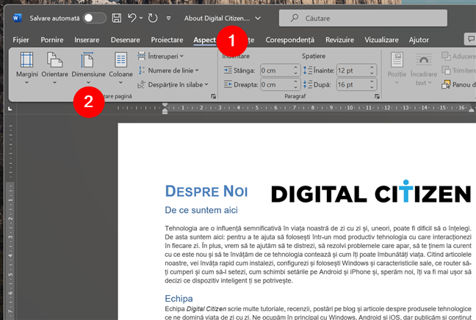The image size is (476, 320).
Task: Increase the Înainte spacing value
Action: click(x=372, y=68)
